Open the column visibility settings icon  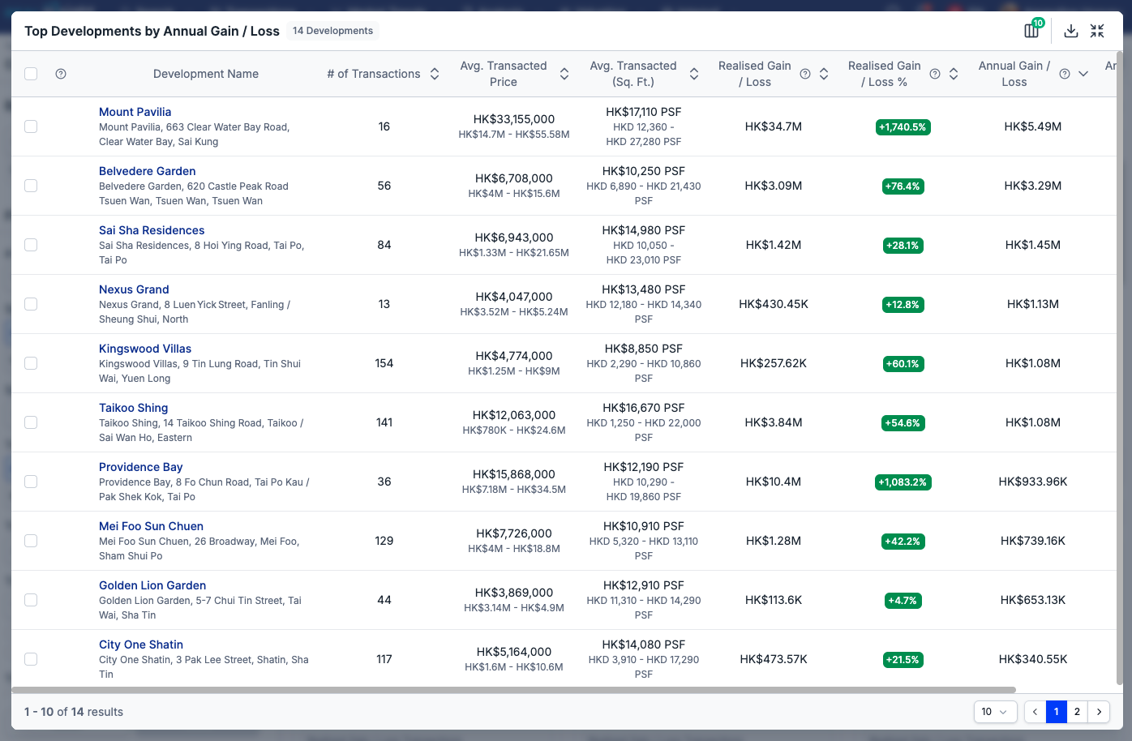(x=1031, y=31)
